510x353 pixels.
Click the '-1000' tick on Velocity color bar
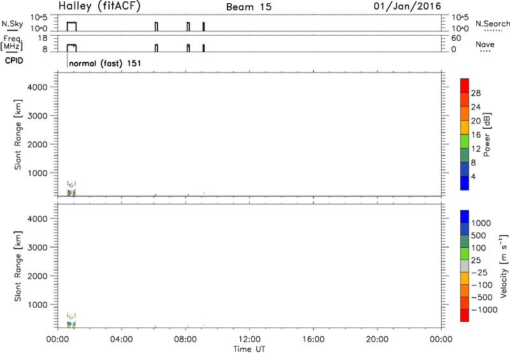(x=484, y=310)
